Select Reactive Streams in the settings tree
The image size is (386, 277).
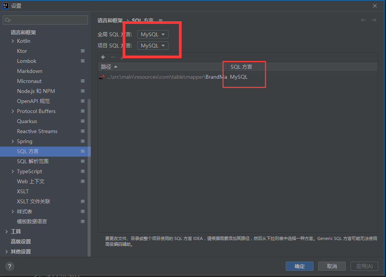click(x=37, y=131)
